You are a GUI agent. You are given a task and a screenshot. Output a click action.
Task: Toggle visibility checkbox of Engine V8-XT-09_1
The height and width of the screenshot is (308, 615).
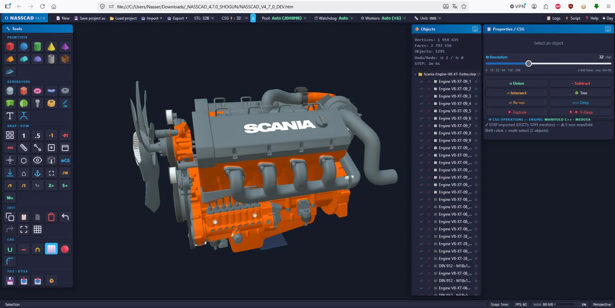[x=435, y=81]
